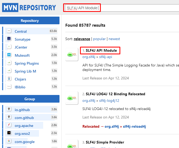Image resolution: width=179 pixels, height=148 pixels.
Task: Click the com.google G icon
Action: point(9,141)
